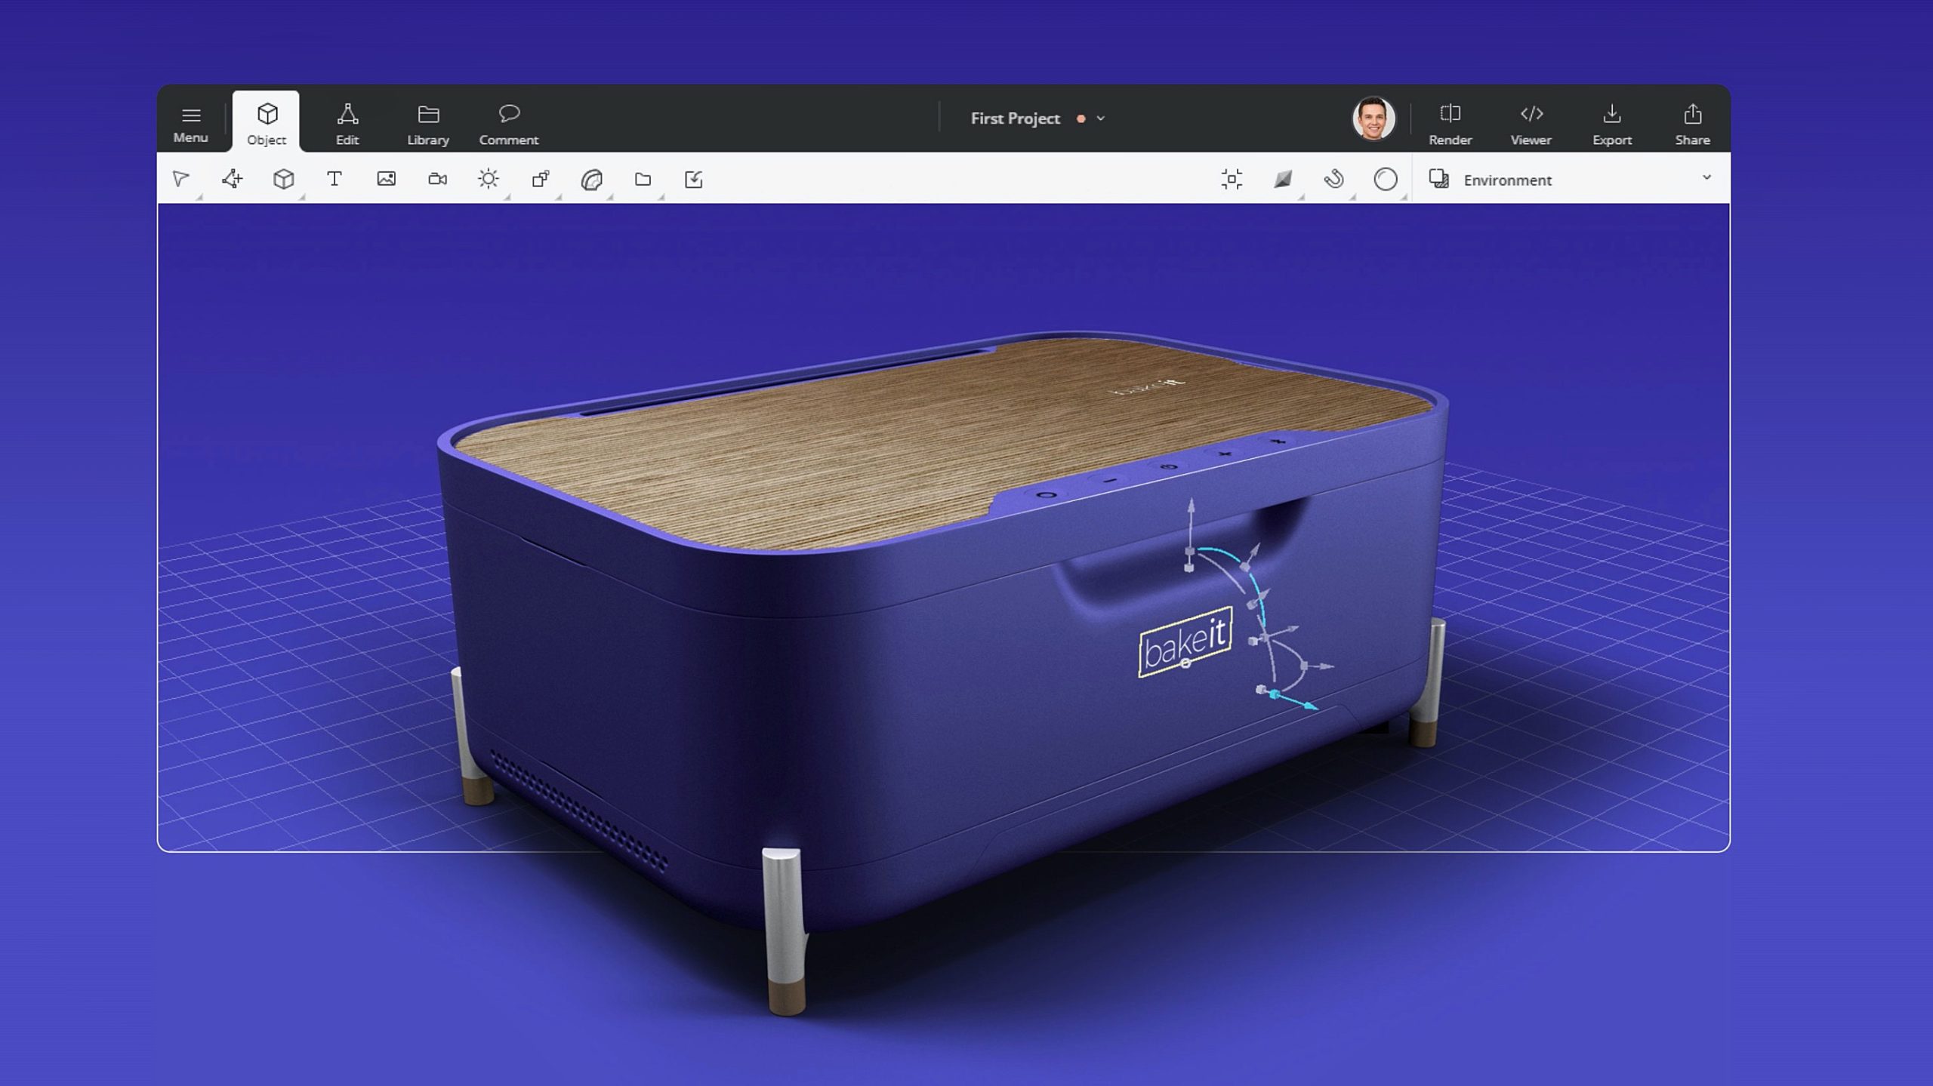Image resolution: width=1933 pixels, height=1086 pixels.
Task: Select the arrow selection tool
Action: [x=180, y=179]
